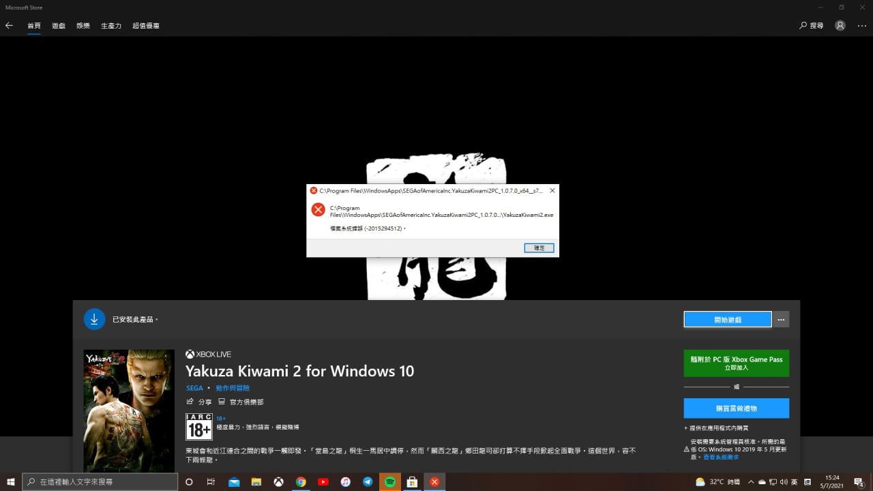
Task: Open YouTube from the taskbar
Action: (323, 481)
